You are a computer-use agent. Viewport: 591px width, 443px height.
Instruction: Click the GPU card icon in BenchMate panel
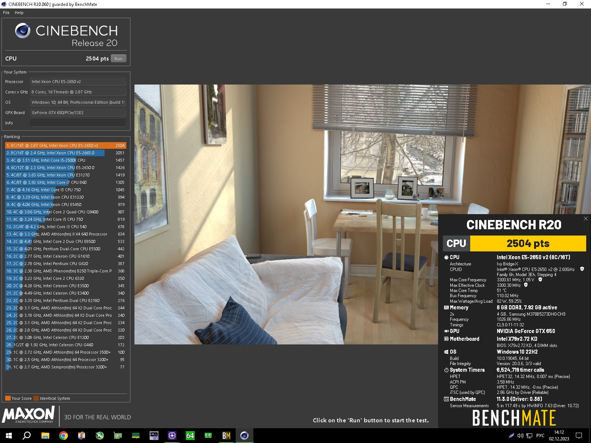(x=446, y=331)
